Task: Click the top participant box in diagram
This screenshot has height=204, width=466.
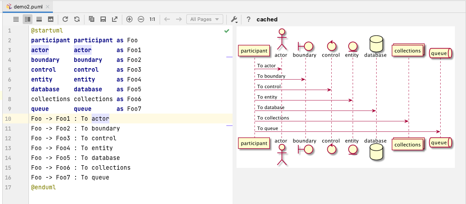Action: coord(254,51)
